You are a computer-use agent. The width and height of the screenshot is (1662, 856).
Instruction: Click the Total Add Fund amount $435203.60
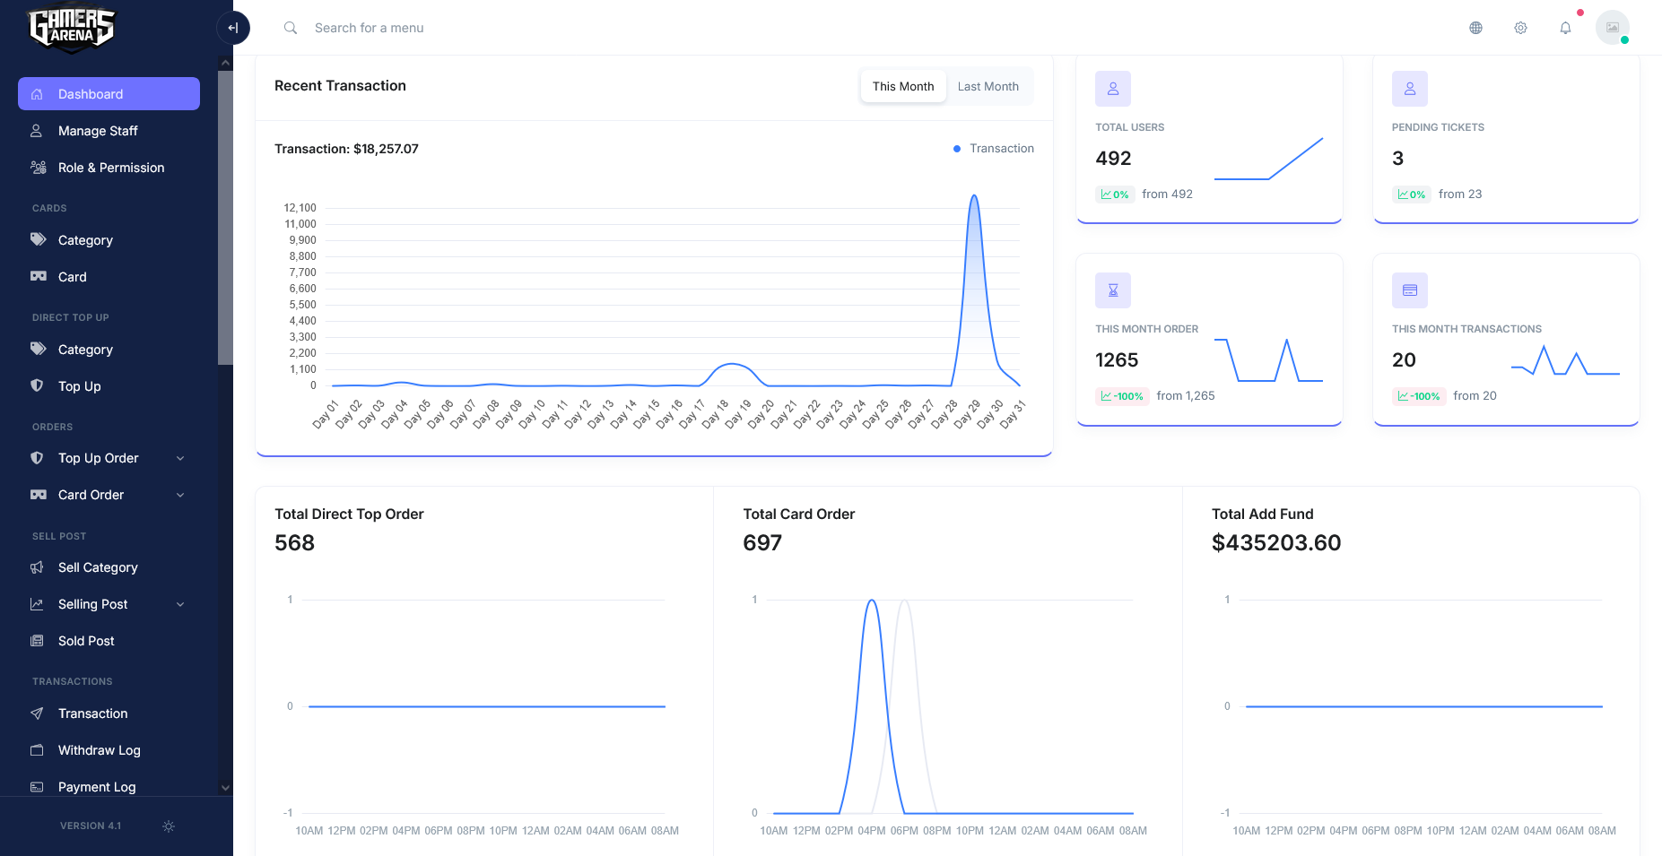pos(1276,543)
